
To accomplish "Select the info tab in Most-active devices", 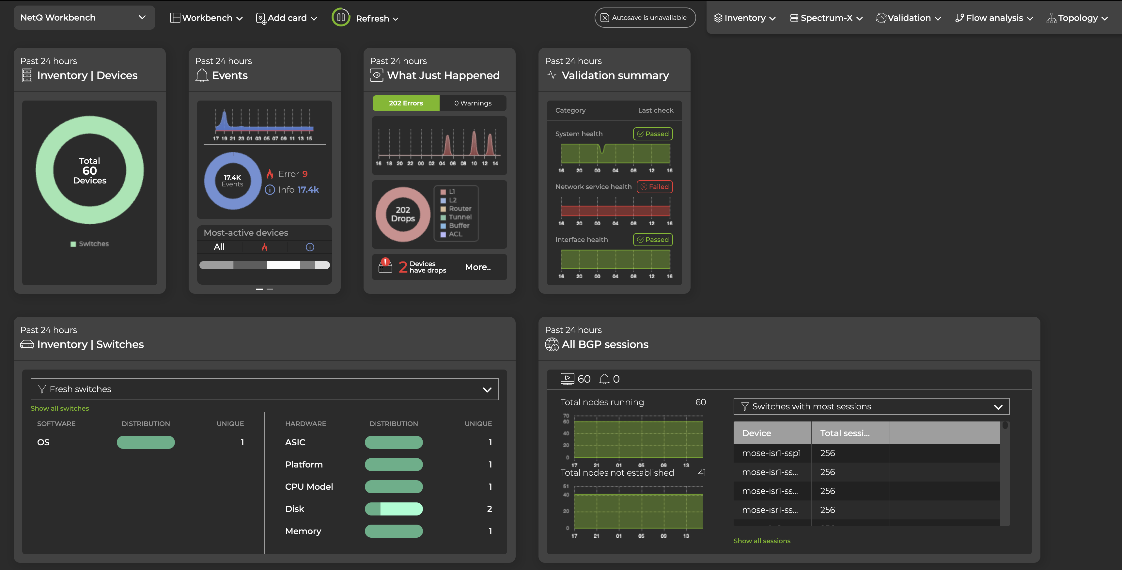I will (310, 247).
